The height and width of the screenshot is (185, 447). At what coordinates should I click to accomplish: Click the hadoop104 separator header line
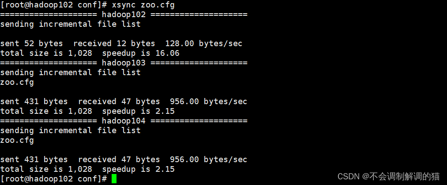click(x=124, y=121)
